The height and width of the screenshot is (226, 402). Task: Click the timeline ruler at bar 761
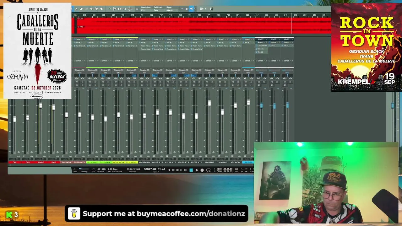(x=190, y=15)
